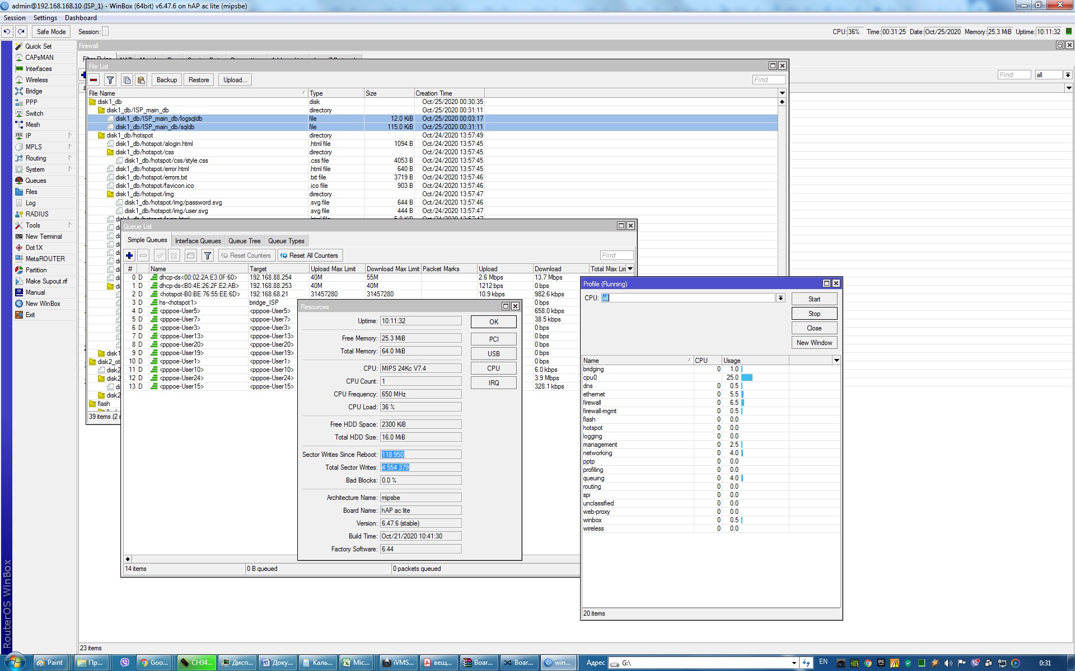Click the firewall usage bar in Profile
The image size is (1075, 671).
[x=743, y=403]
